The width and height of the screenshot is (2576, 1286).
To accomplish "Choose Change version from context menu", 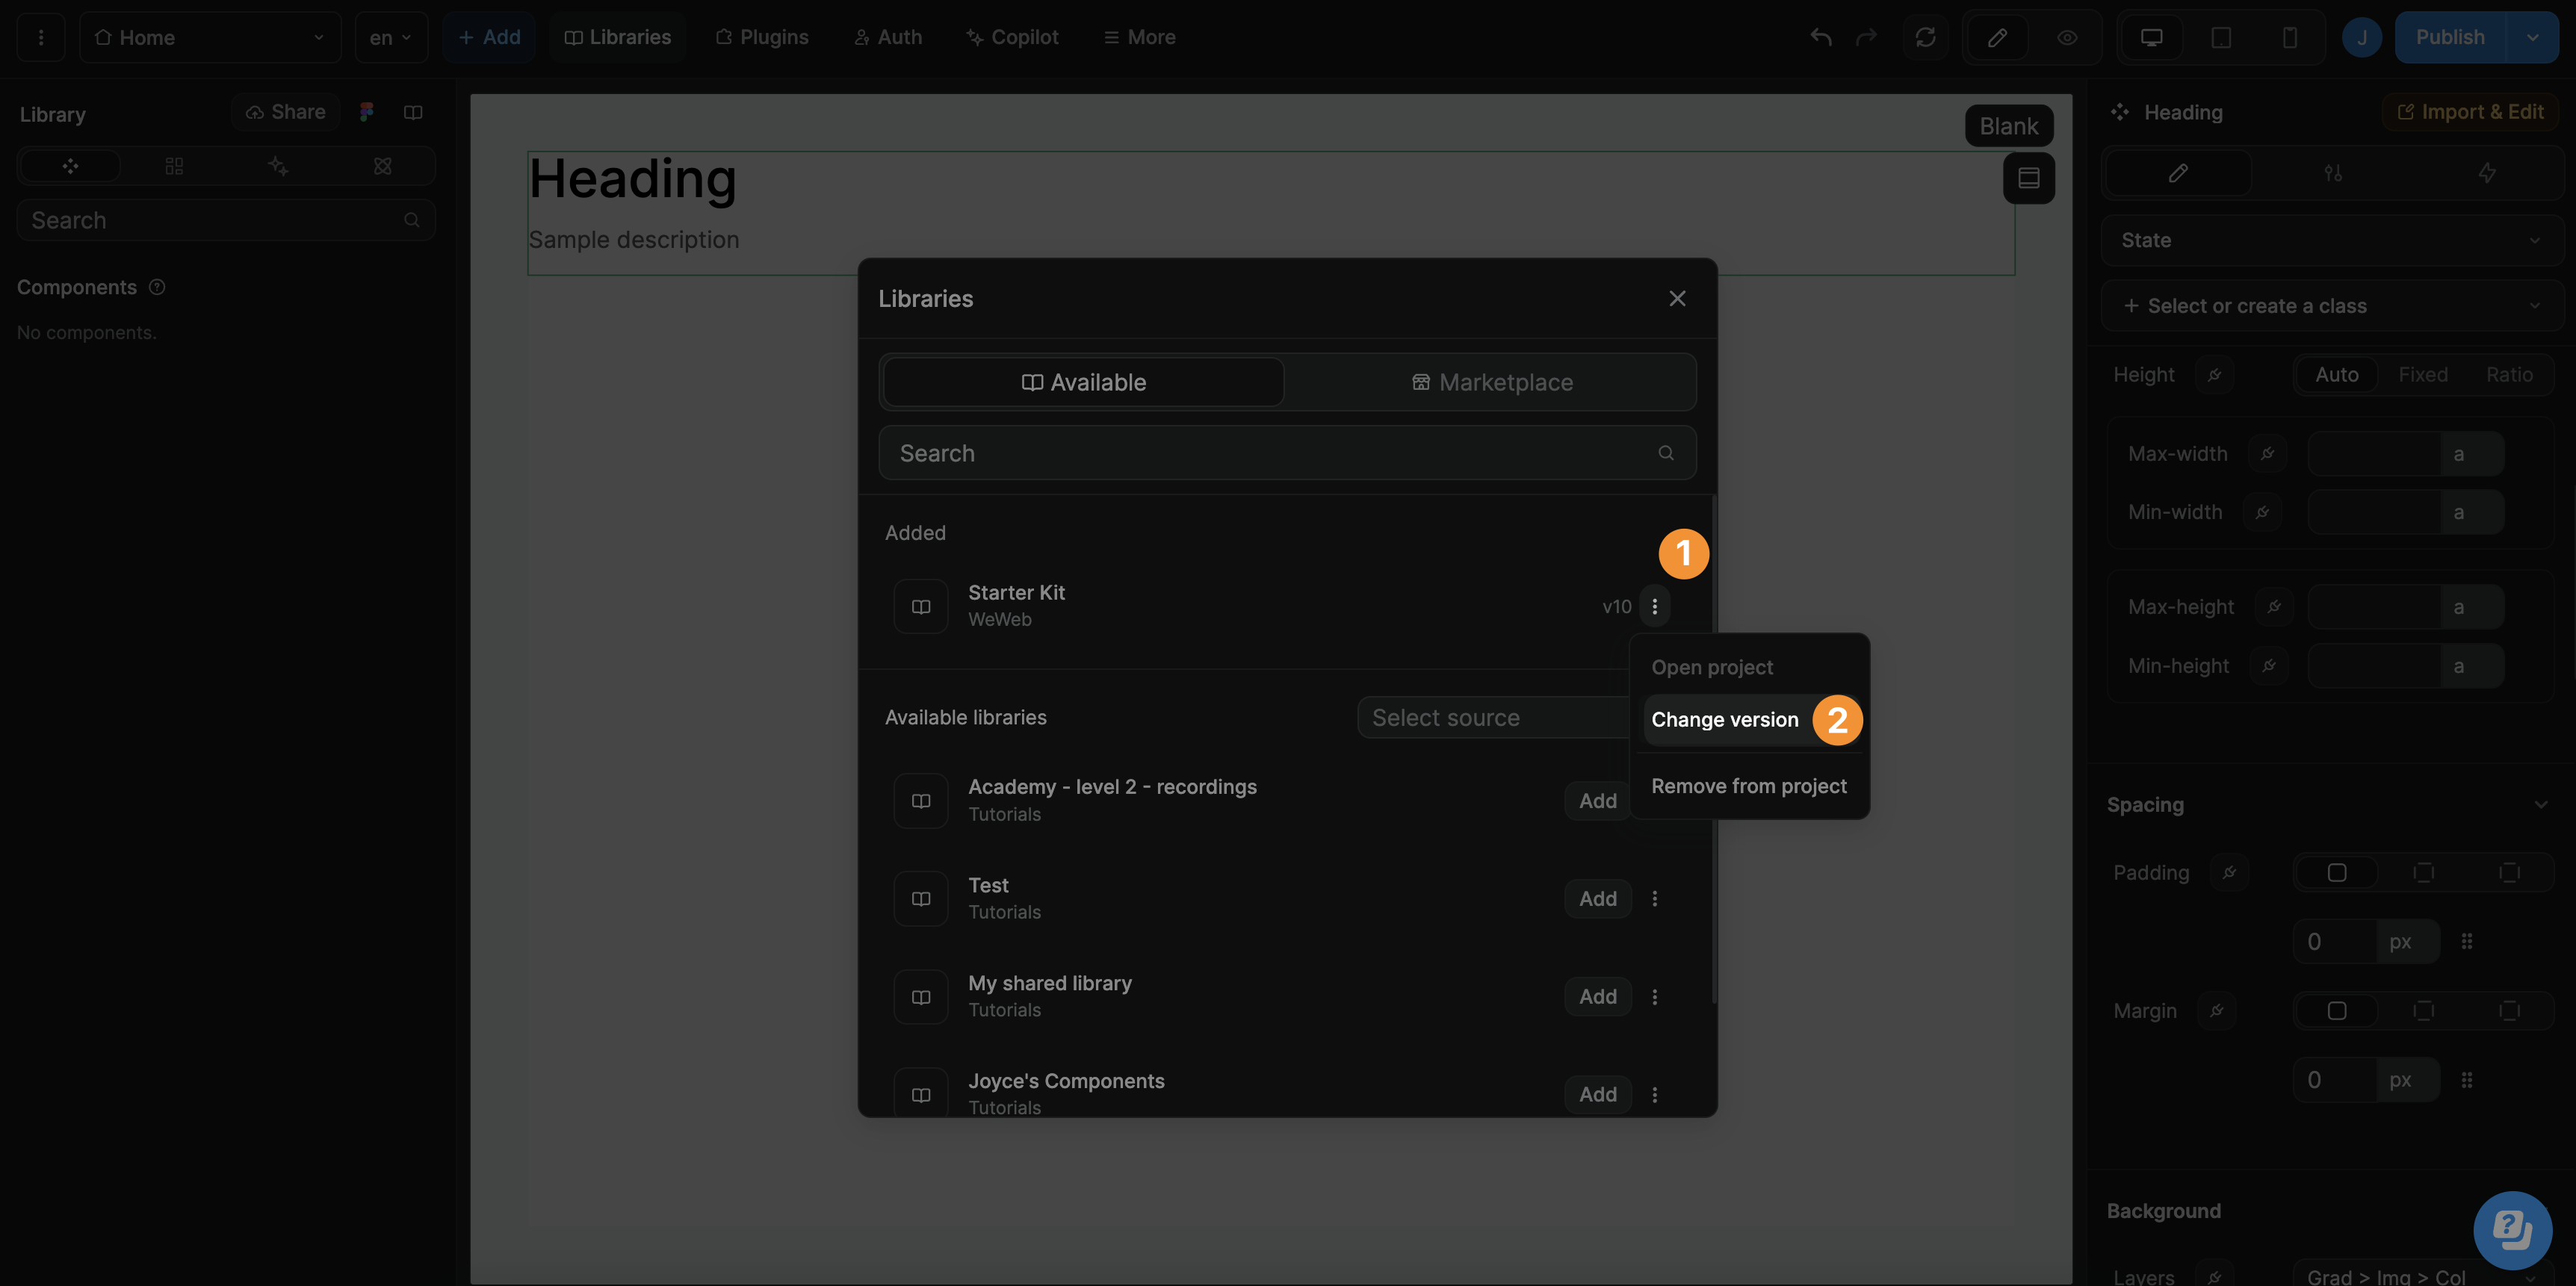I will click(1724, 719).
